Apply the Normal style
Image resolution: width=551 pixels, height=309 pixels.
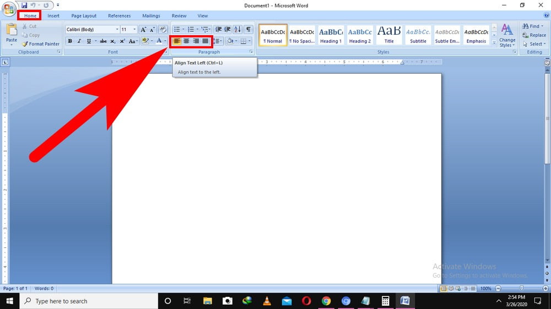[x=273, y=35]
